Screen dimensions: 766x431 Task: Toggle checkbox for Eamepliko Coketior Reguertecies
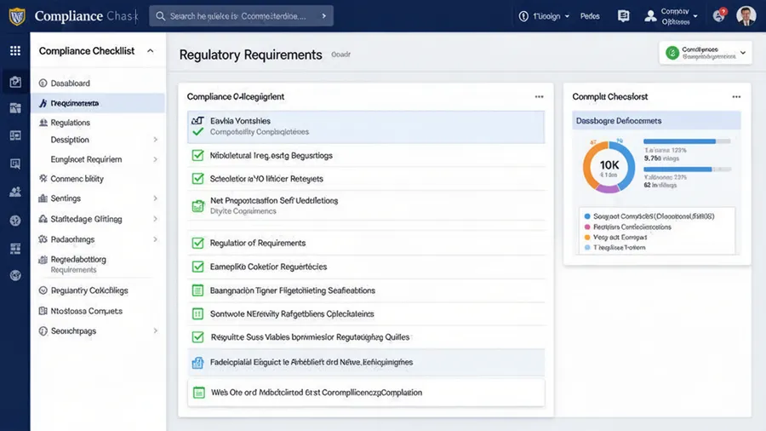tap(197, 267)
